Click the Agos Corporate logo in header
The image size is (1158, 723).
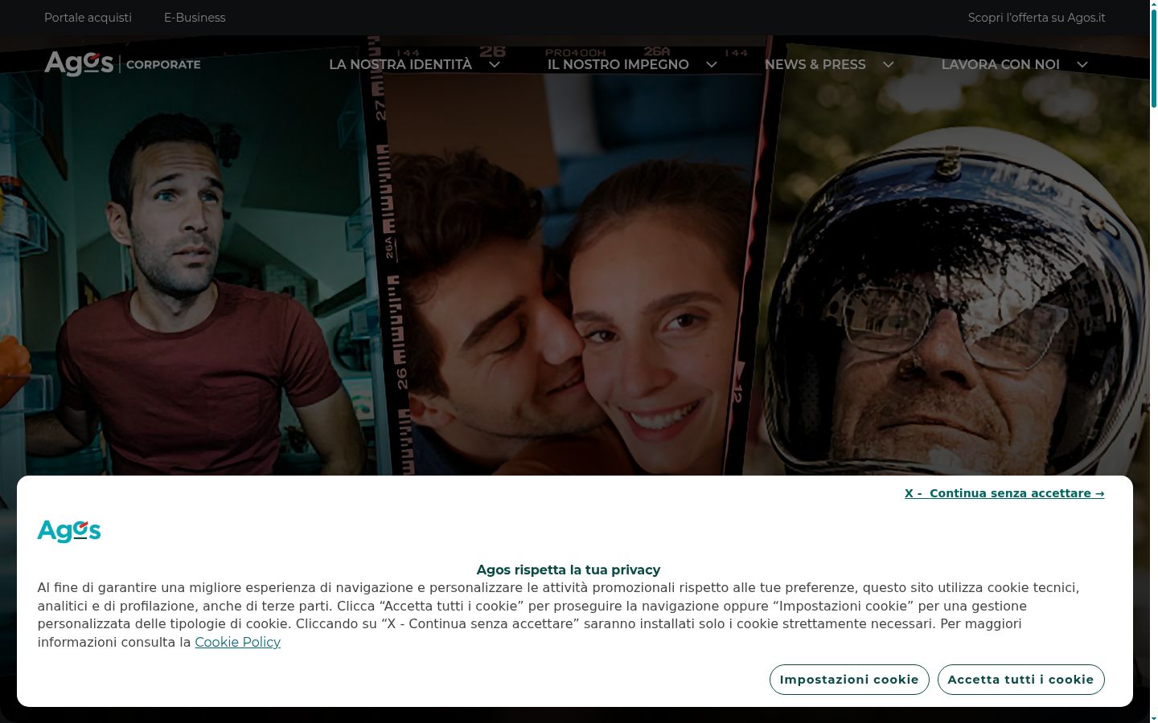pos(122,63)
